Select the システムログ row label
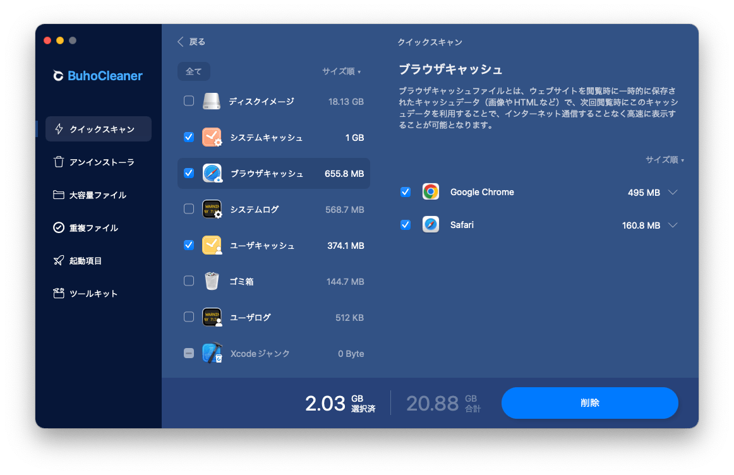 click(254, 210)
